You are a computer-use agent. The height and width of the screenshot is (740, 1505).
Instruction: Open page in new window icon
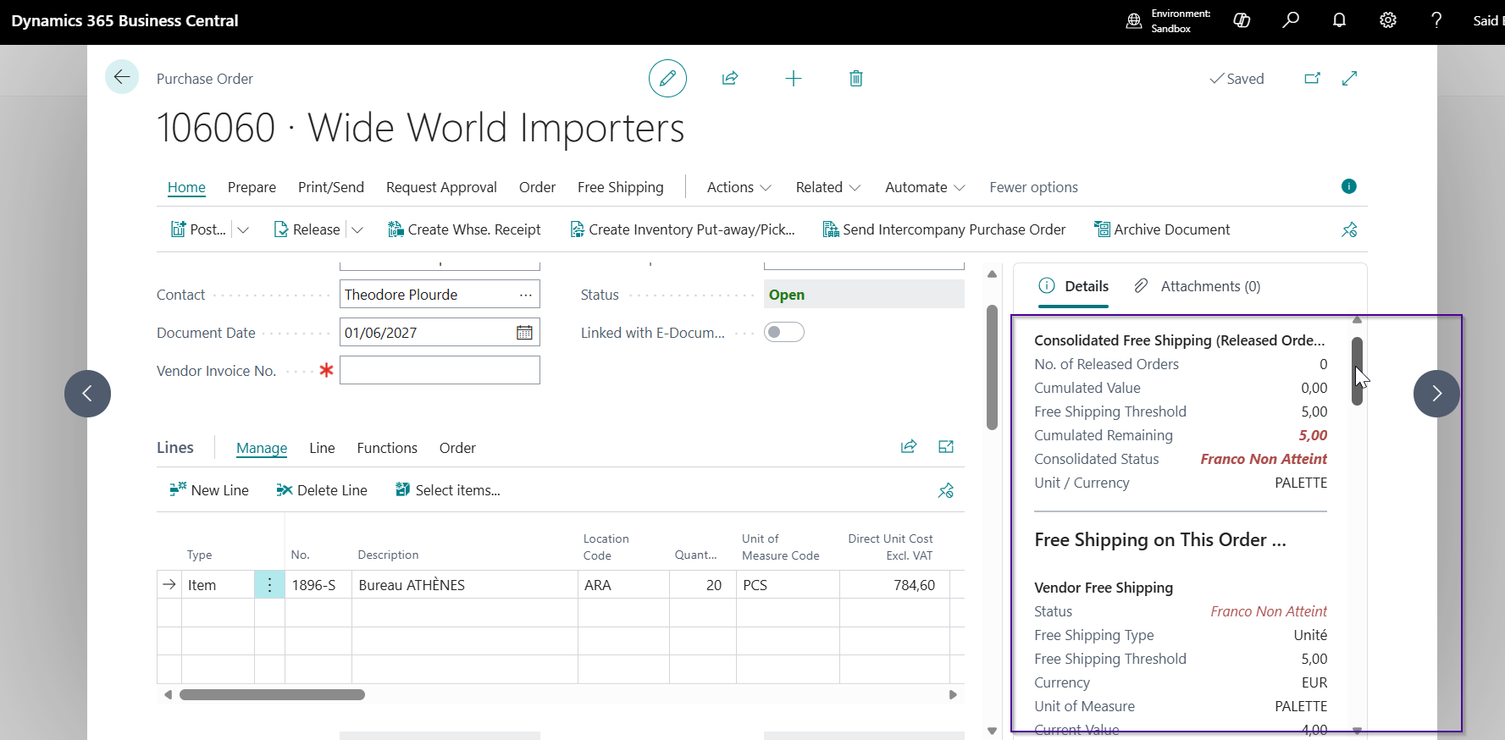click(x=1313, y=78)
